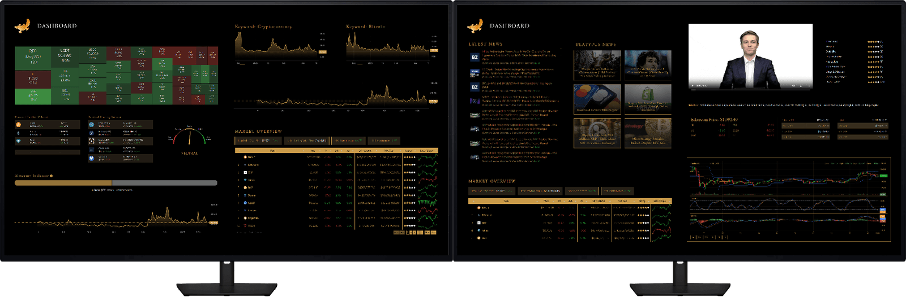Play the presenter video

692,86
